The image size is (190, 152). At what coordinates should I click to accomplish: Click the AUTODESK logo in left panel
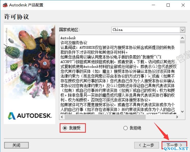point(30,116)
